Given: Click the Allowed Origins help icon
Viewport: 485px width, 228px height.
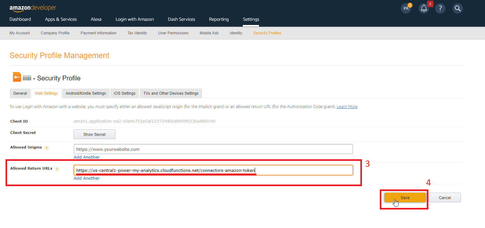Looking at the screenshot, I should point(47,148).
